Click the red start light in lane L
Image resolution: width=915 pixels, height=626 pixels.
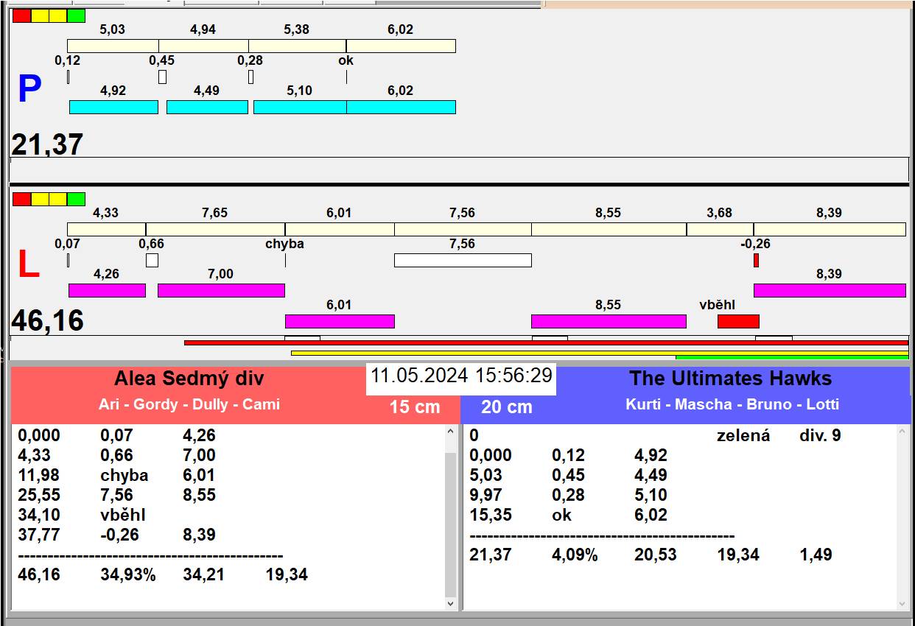coord(21,199)
